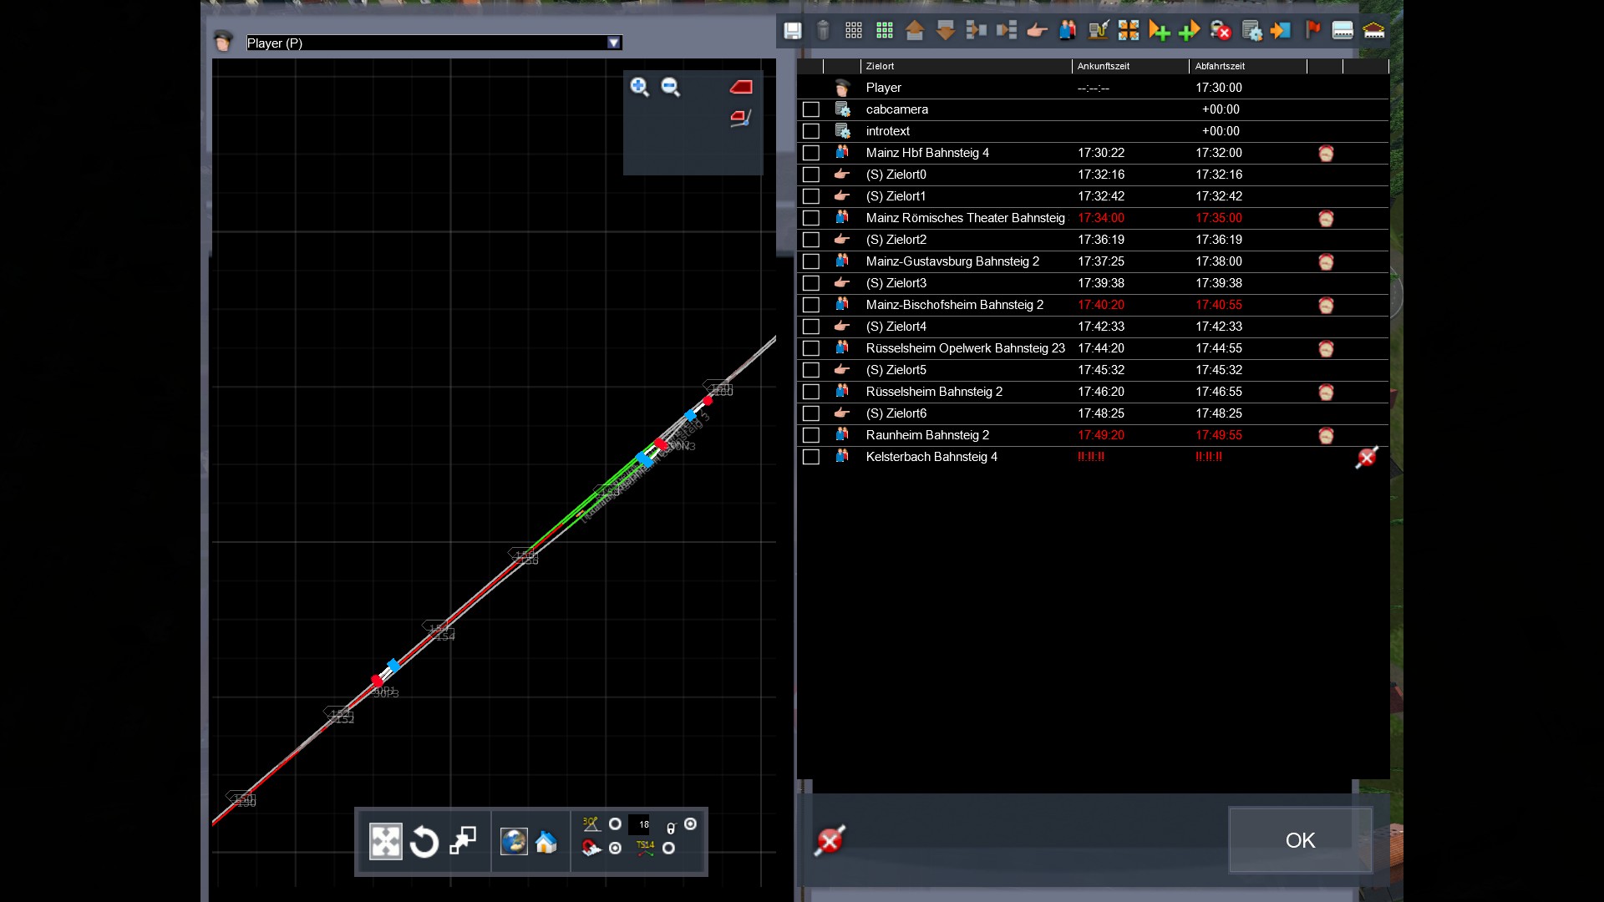
Task: Click the move instruction up arrow icon
Action: [915, 31]
